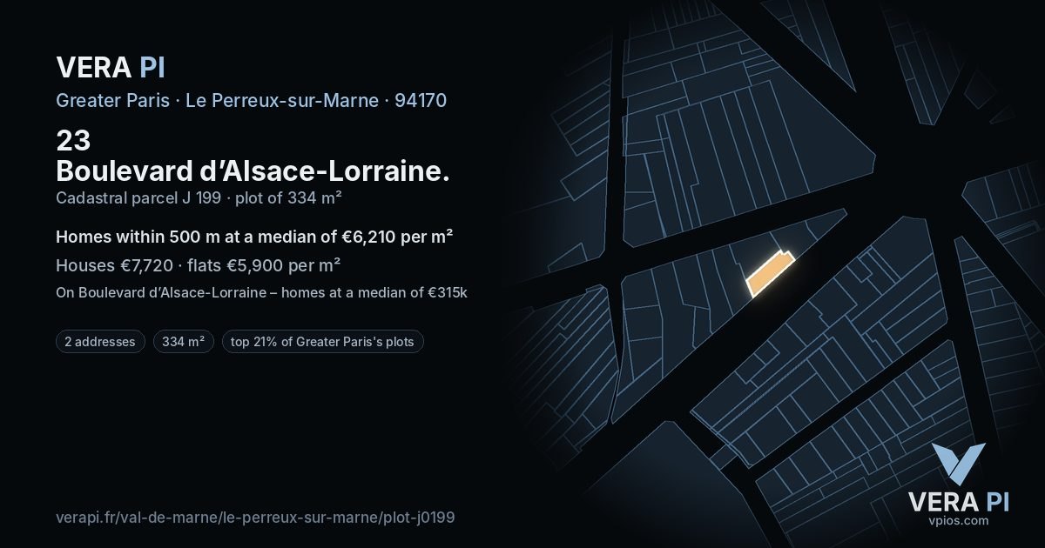Click the Greater Paris location breadcrumb line
This screenshot has width=1045, height=548.
(251, 100)
